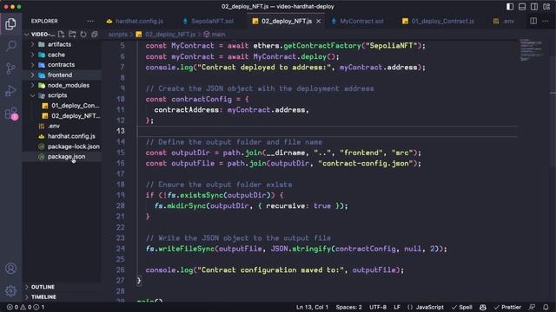
Task: Click Ln 13, Col 1 in status bar
Action: 312,307
